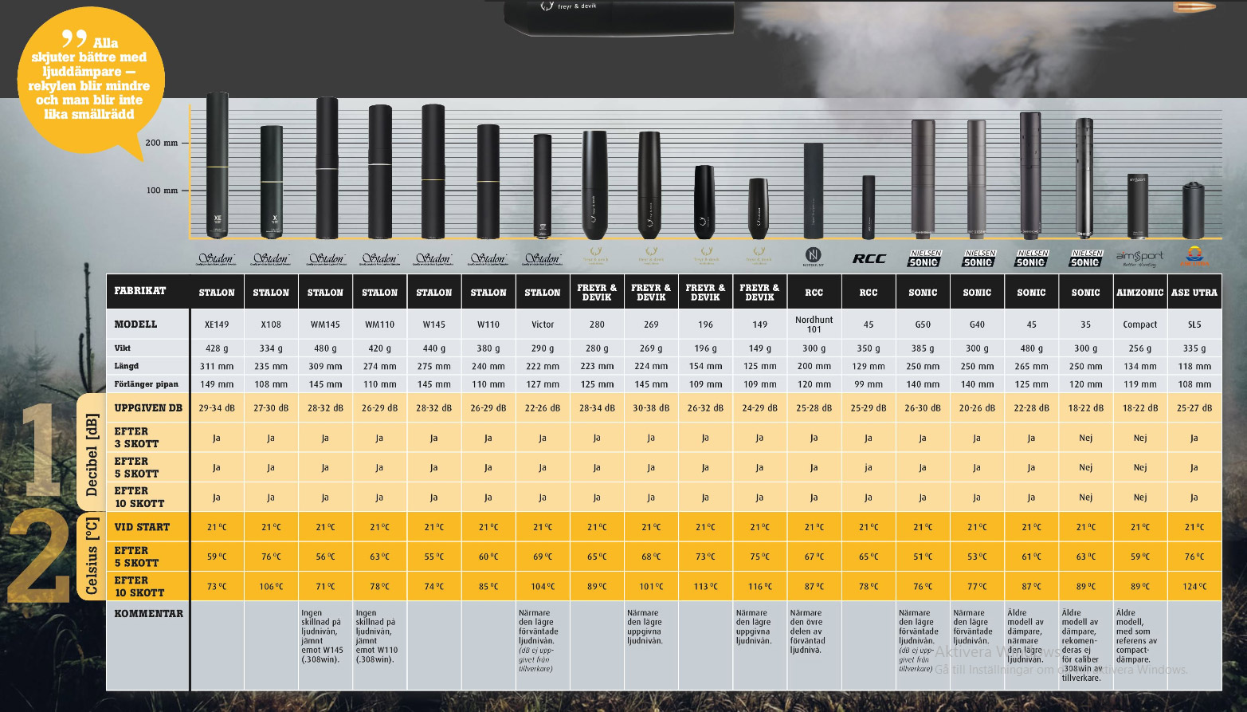Click the Stalon logo above XE149 column

(x=217, y=258)
